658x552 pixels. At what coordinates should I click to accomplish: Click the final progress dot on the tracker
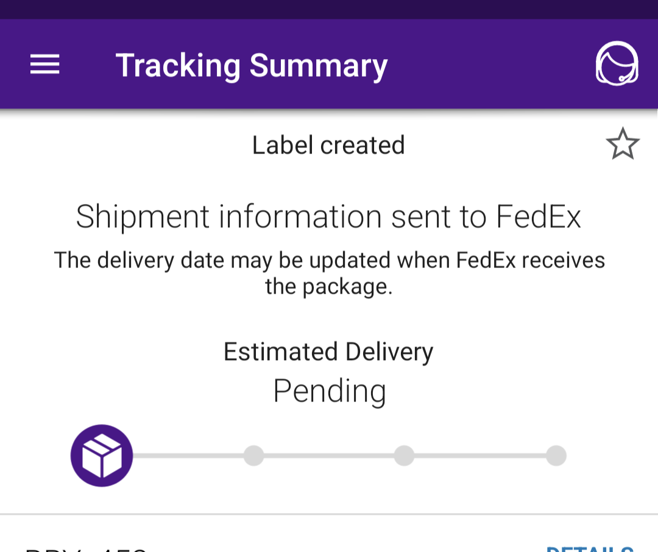coord(556,456)
